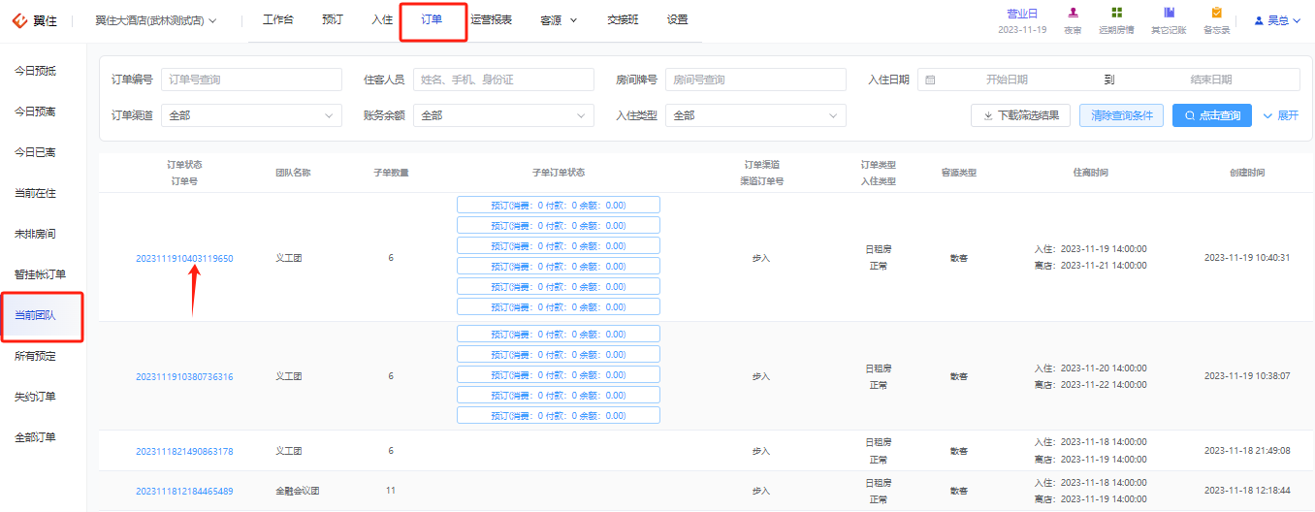Click sub-order count 11 cell
The image size is (1315, 512).
[x=391, y=491]
